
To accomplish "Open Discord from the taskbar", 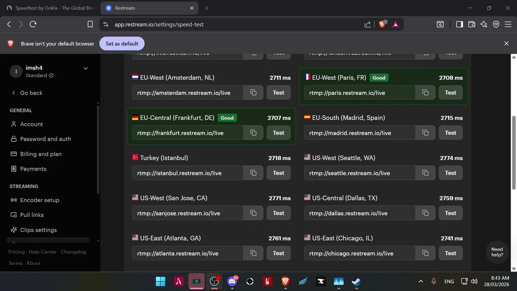I will [232, 281].
